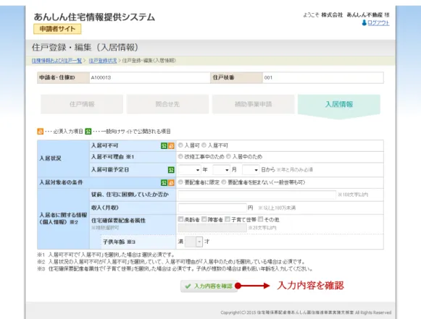Click the 子供年齢 ※3 label
The image size is (421, 319).
coord(120,242)
